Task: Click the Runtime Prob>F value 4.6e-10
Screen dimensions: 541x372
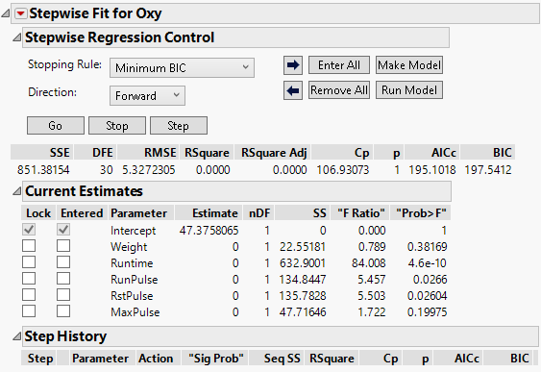Action: pos(428,263)
